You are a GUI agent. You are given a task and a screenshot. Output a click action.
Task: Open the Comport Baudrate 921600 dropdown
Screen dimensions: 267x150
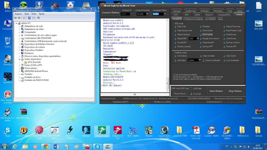[147, 14]
